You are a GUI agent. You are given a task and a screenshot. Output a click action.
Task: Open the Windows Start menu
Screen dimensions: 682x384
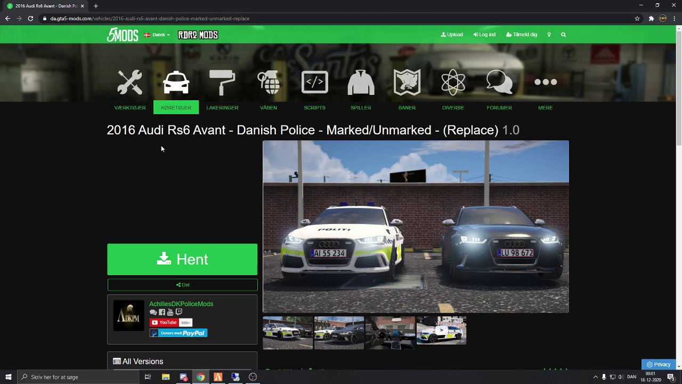pos(9,377)
